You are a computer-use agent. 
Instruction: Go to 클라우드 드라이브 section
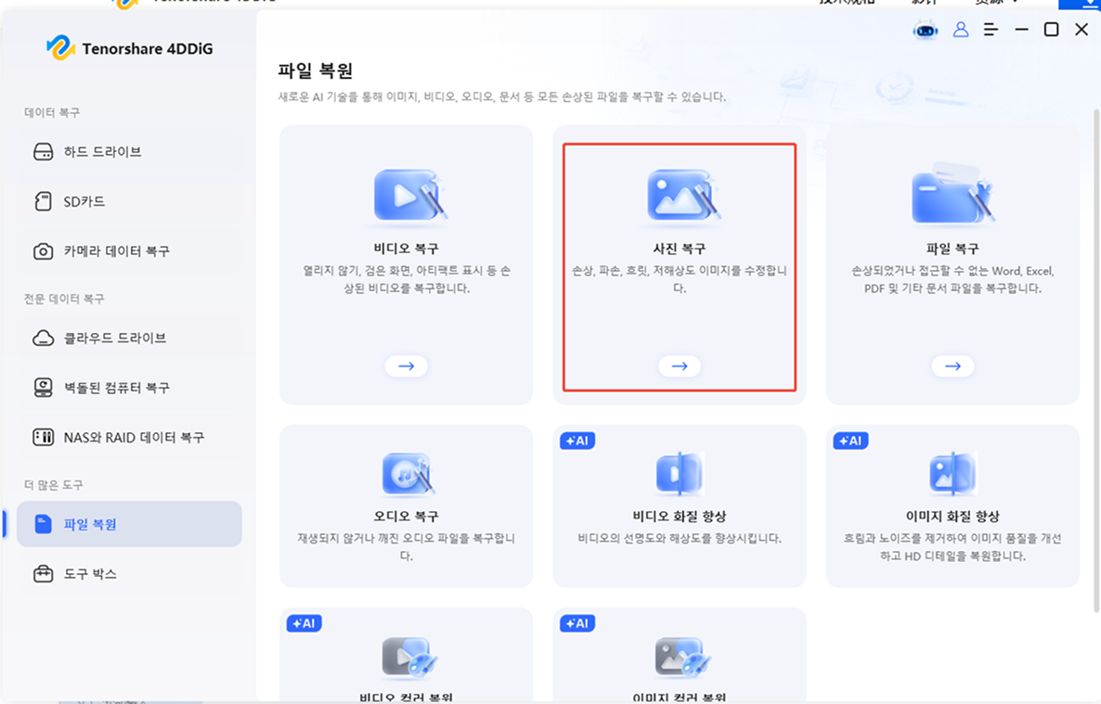(129, 339)
